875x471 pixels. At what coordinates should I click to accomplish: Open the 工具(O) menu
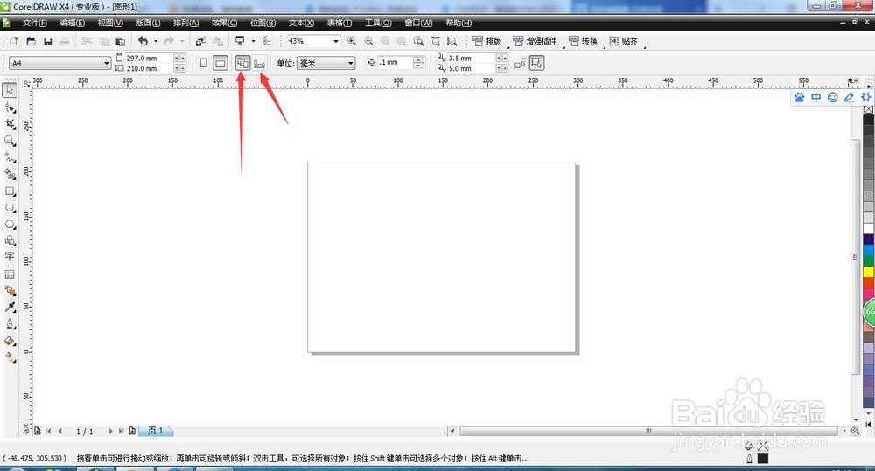378,23
